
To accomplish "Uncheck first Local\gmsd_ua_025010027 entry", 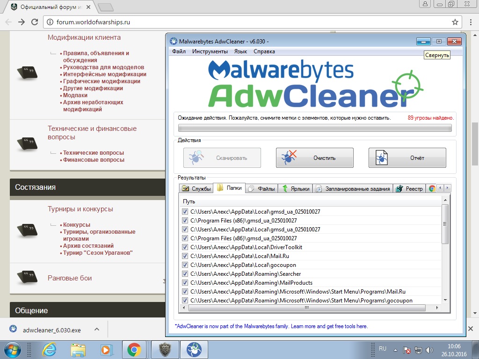I will [184, 211].
